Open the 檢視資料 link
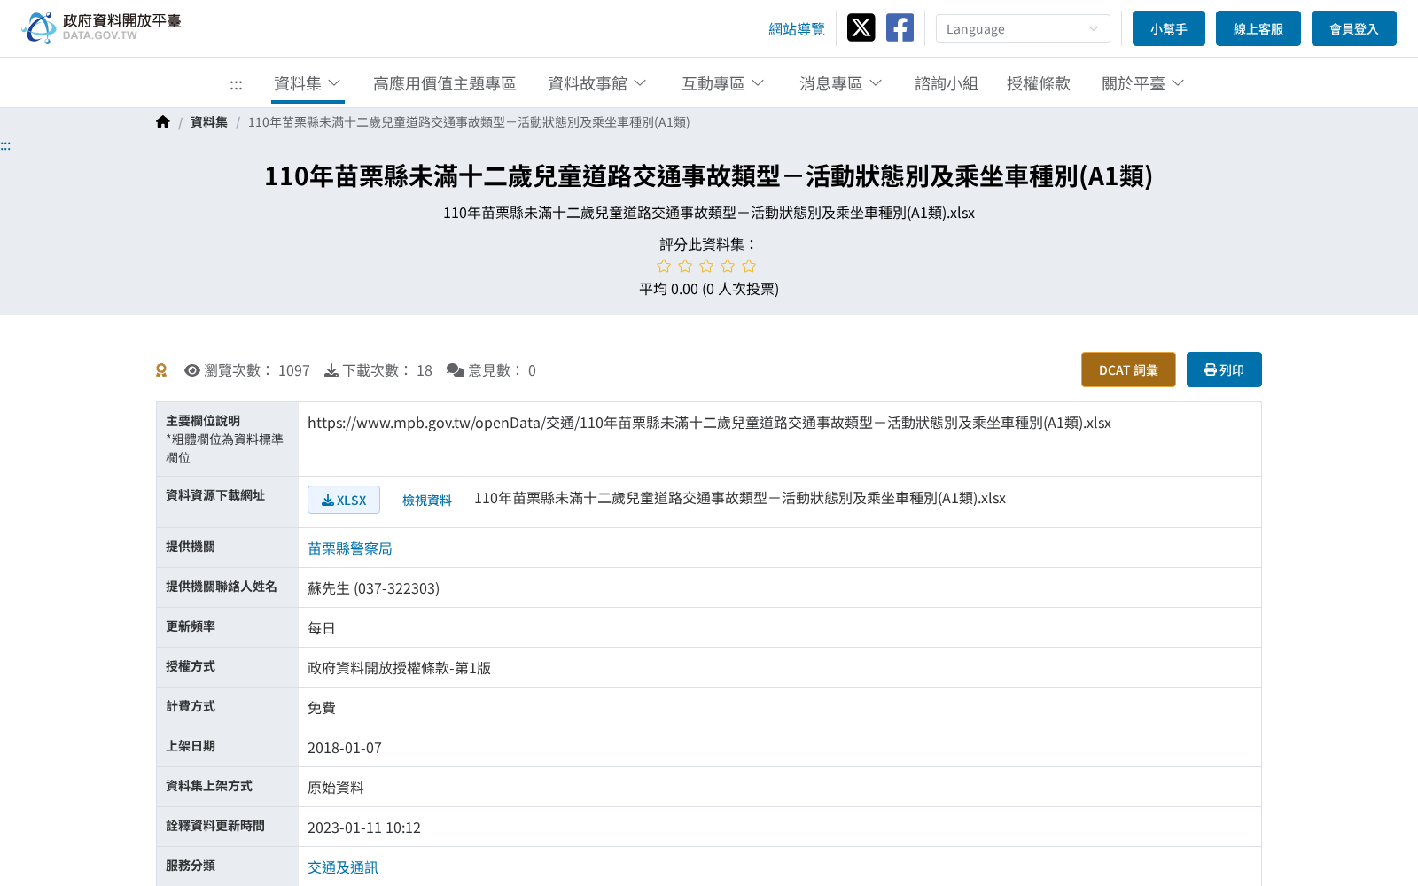The image size is (1418, 886). (427, 501)
